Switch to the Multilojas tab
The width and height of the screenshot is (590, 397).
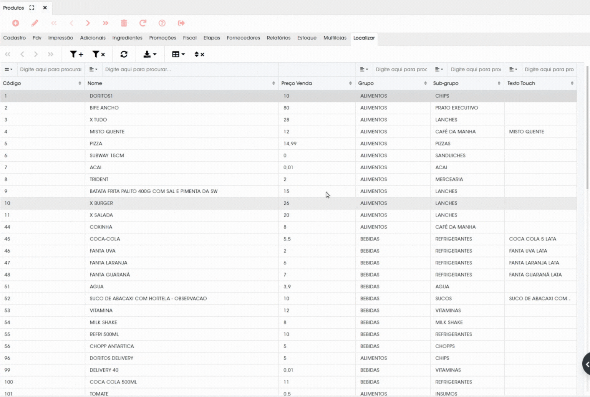335,38
